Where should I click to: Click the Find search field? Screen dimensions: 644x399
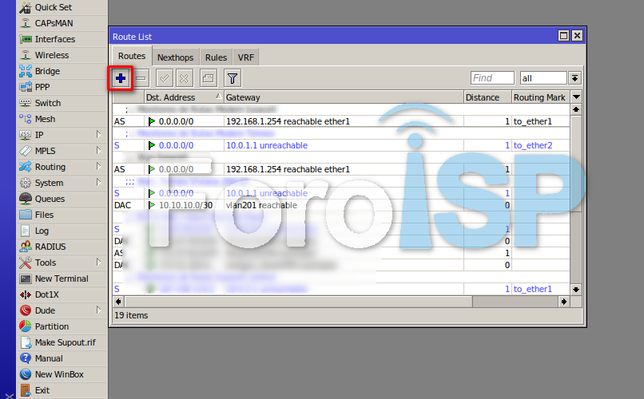(492, 78)
